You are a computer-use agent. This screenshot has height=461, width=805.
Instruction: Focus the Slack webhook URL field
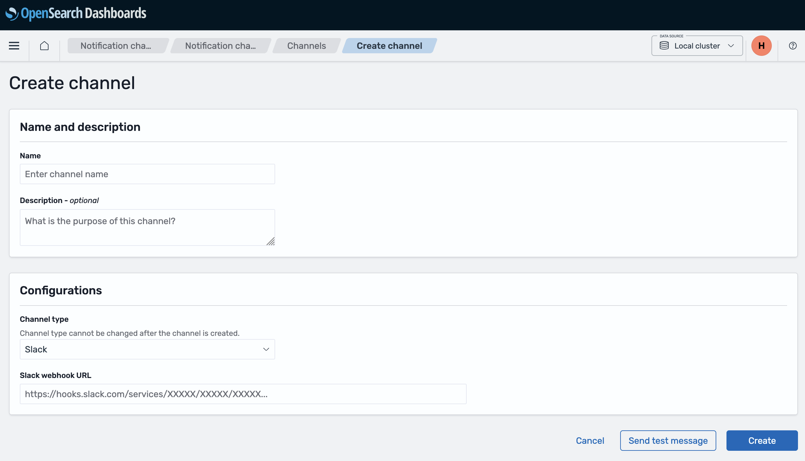pyautogui.click(x=243, y=394)
